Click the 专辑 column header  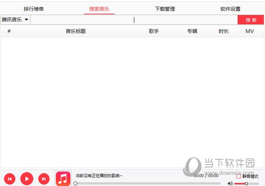192,31
